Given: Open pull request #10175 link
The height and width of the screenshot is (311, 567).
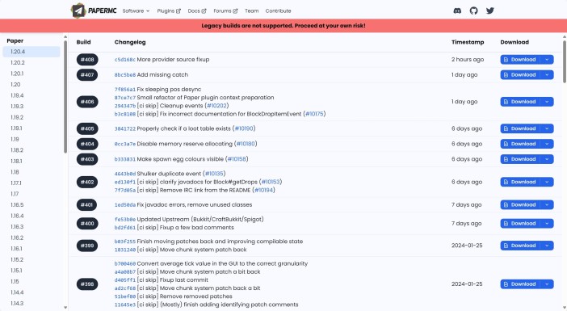Looking at the screenshot, I should pos(314,114).
